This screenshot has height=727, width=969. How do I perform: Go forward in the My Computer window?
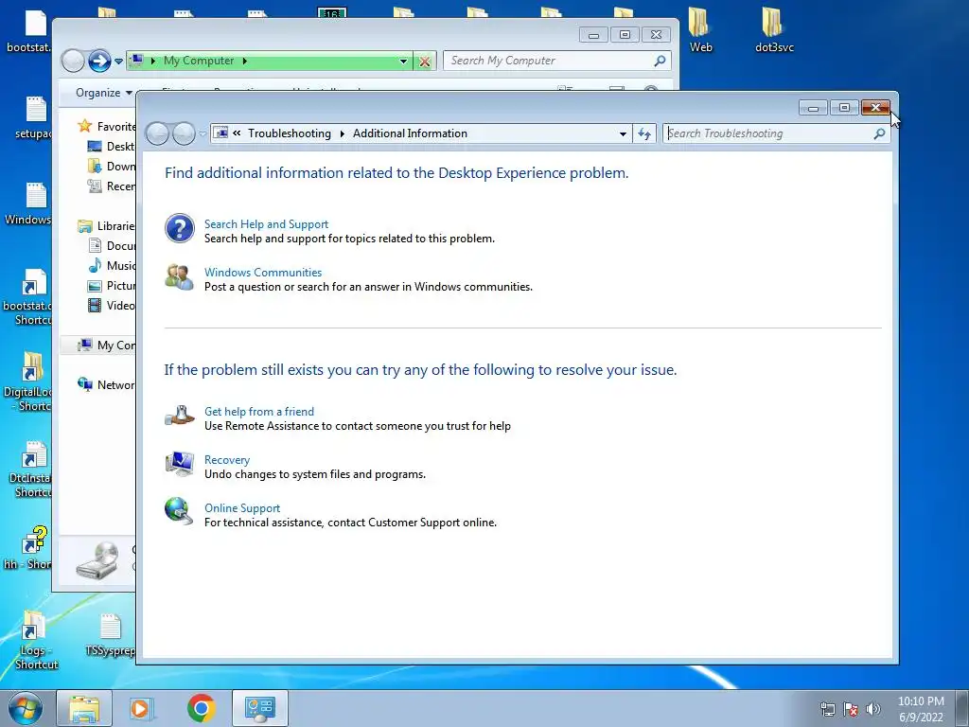coord(98,61)
